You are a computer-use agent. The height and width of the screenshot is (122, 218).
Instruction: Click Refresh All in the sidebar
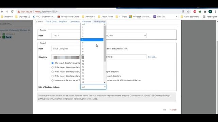[x=25, y=30]
